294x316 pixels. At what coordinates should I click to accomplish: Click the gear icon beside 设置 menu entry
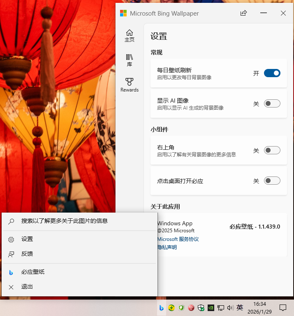click(11, 240)
